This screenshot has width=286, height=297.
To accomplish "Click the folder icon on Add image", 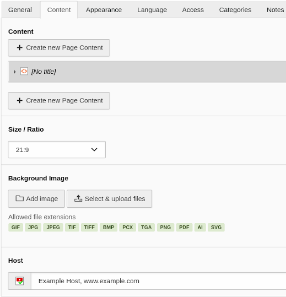I will click(19, 198).
